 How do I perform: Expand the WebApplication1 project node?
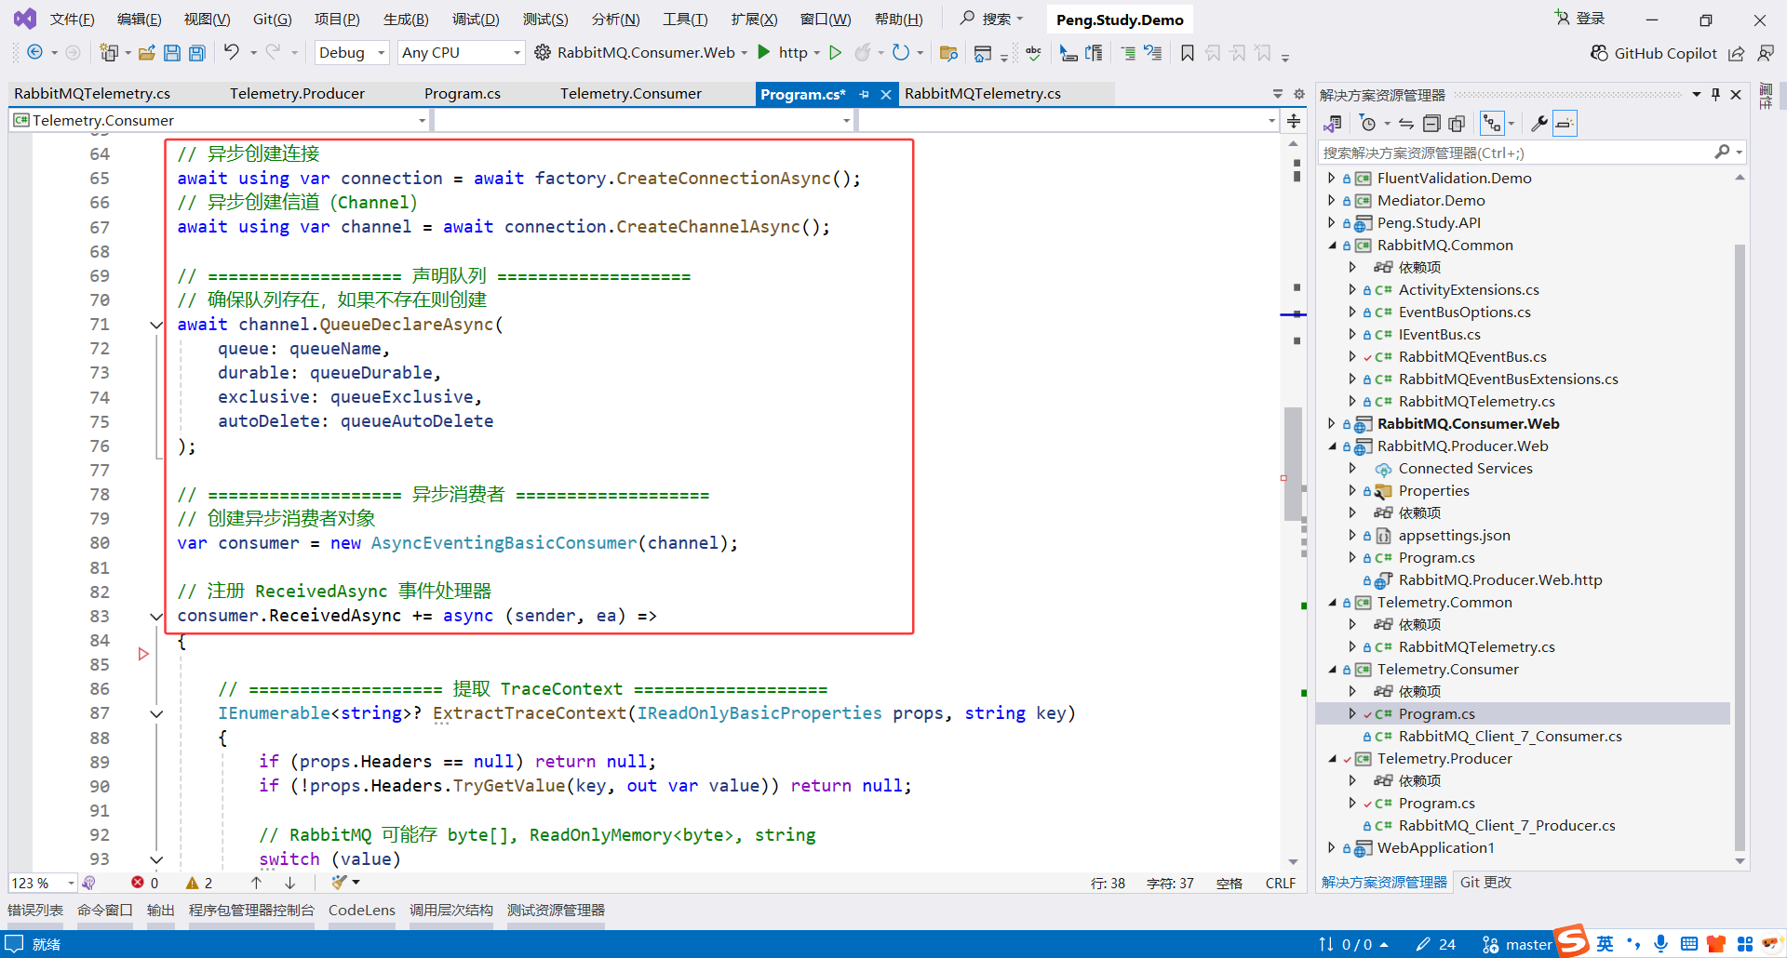click(x=1331, y=847)
